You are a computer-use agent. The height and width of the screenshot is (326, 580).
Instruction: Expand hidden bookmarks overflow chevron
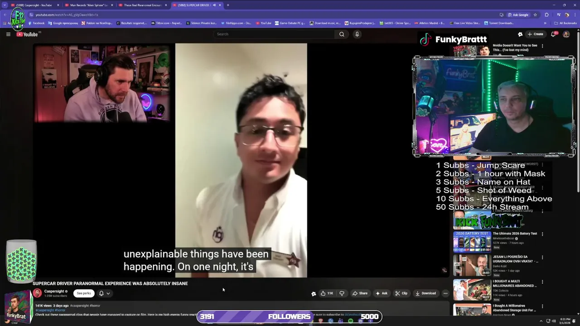click(x=545, y=23)
